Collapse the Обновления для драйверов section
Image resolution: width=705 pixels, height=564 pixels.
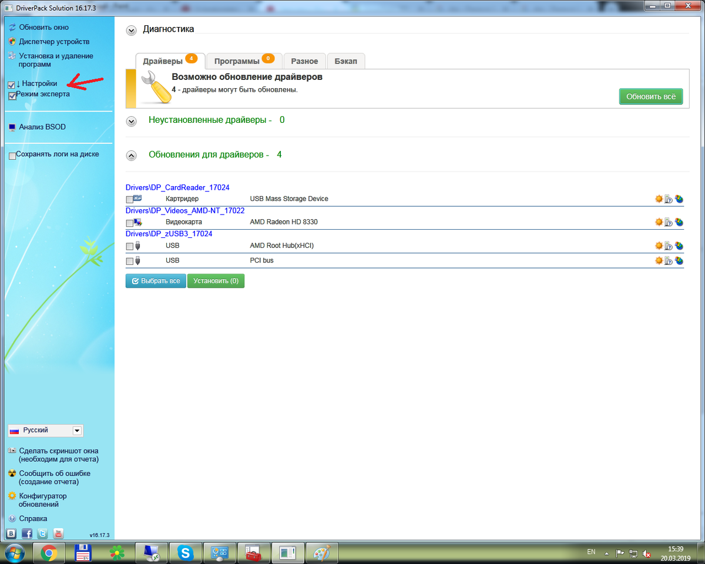point(132,156)
